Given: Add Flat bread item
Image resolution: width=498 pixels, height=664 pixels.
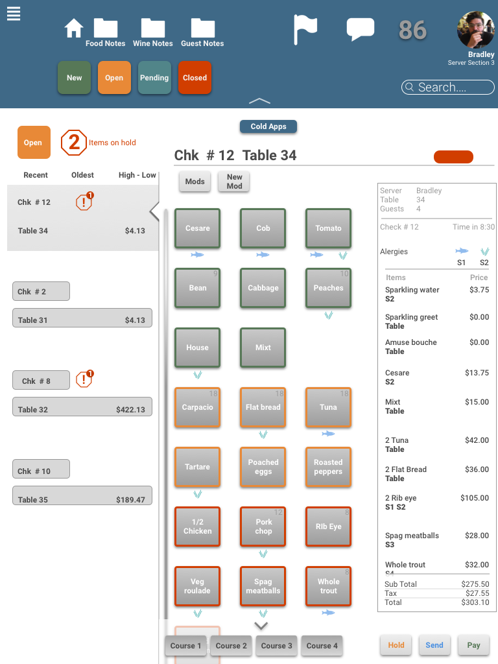Looking at the screenshot, I should 263,407.
